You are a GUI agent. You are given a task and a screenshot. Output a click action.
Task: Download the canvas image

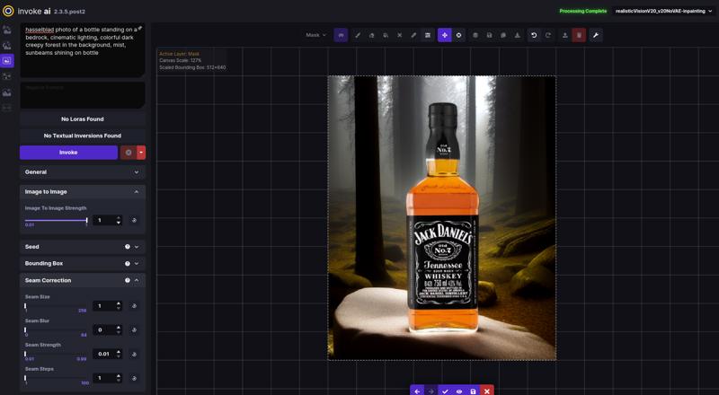tap(518, 35)
